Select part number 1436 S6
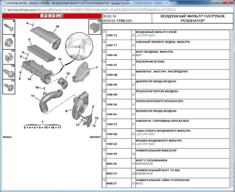Image resolution: width=235 pixels, height=192 pixels. click(112, 104)
